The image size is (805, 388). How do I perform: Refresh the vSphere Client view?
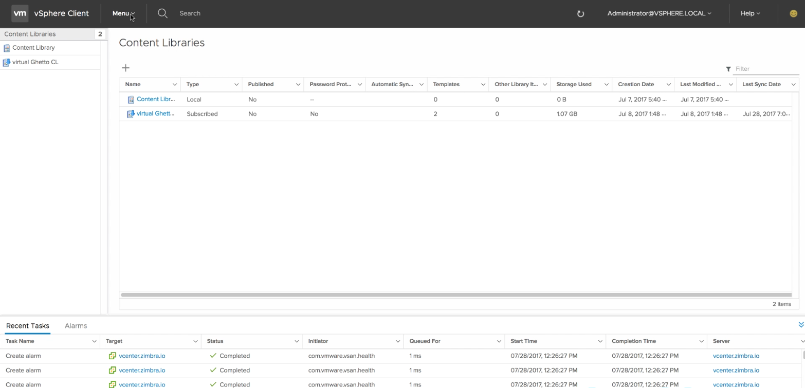[581, 14]
